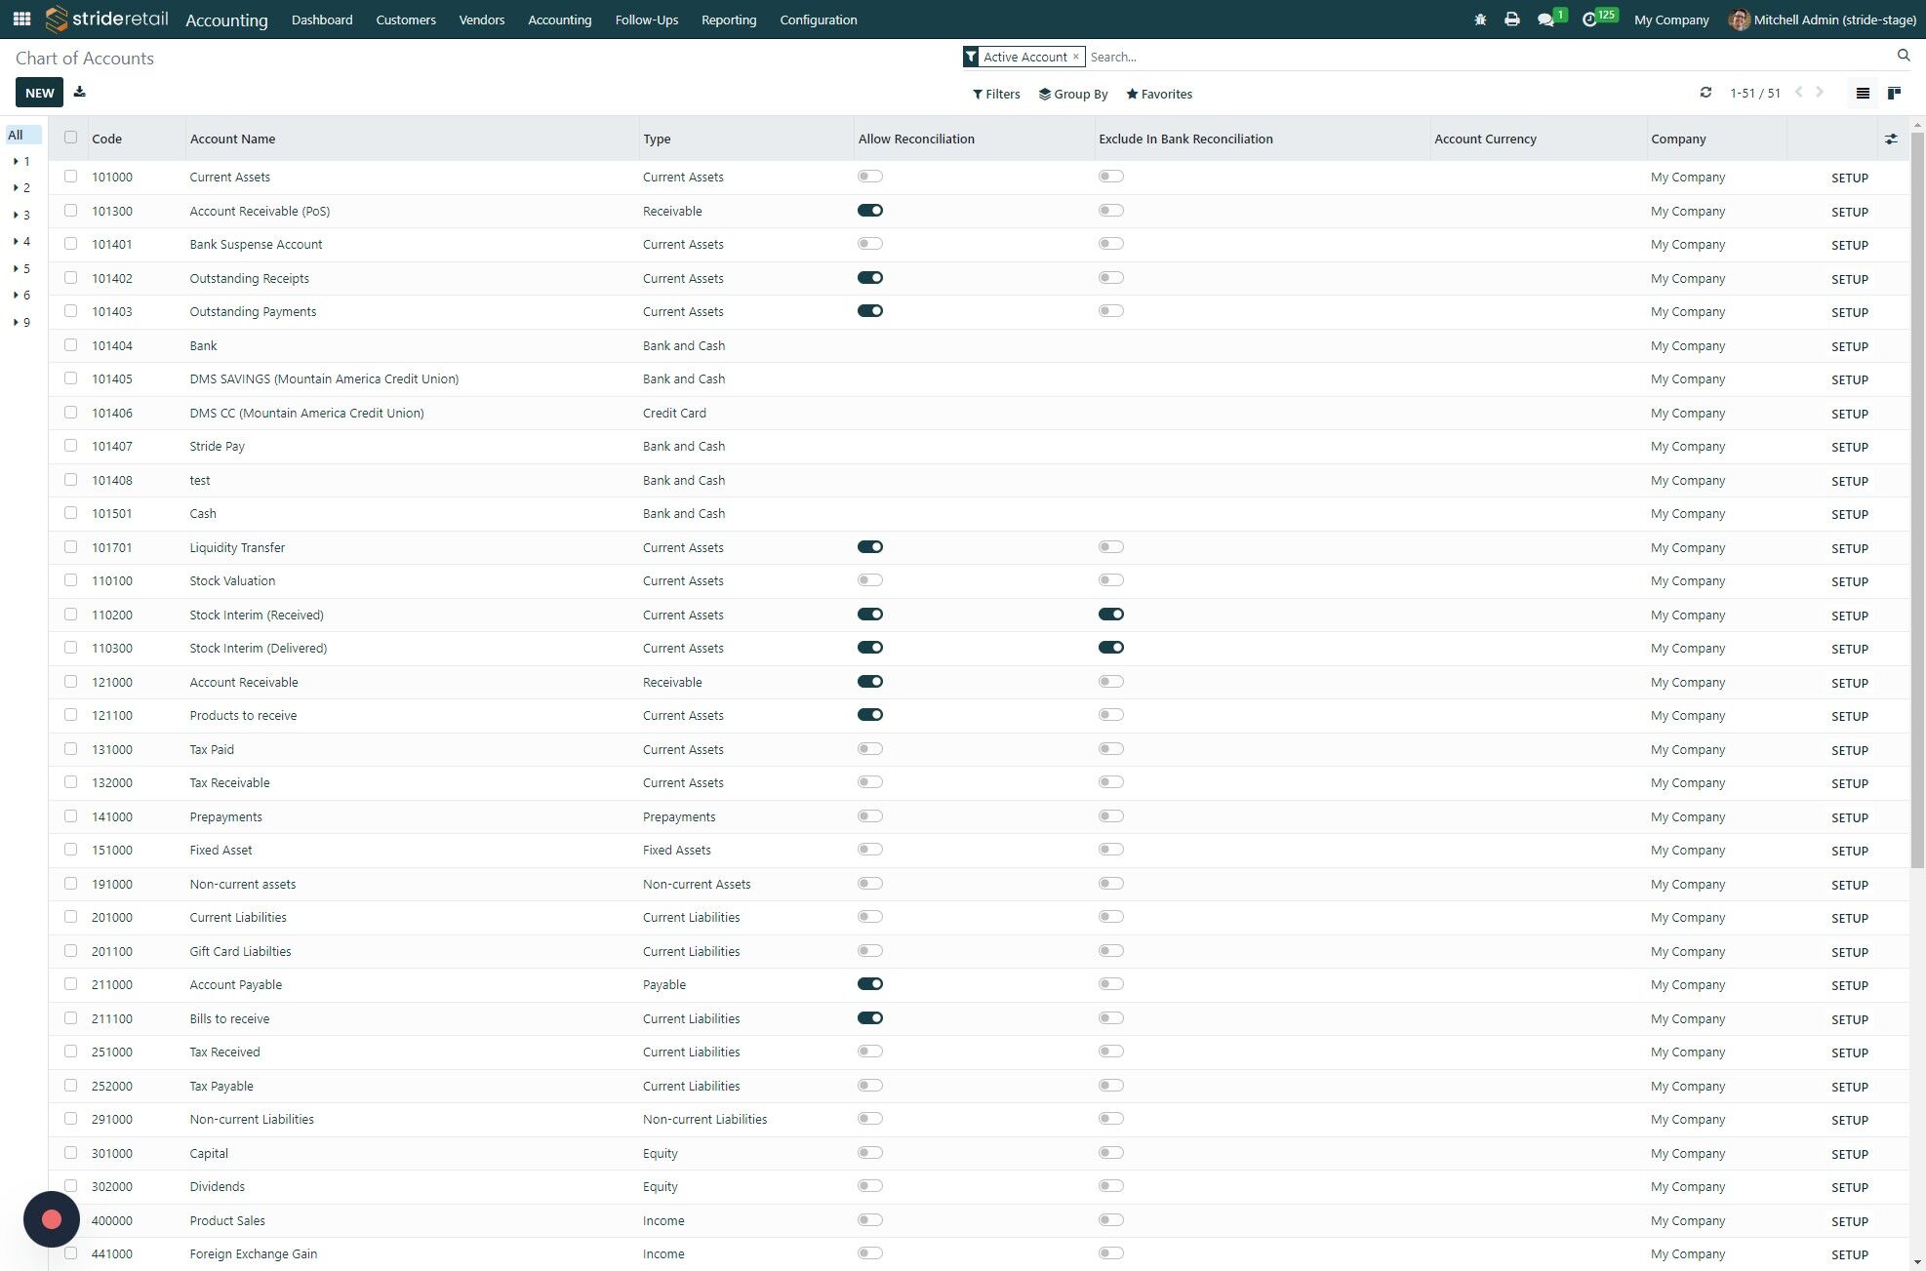Tick the checkbox for account 101404 Bank
Image resolution: width=1926 pixels, height=1271 pixels.
[x=70, y=345]
